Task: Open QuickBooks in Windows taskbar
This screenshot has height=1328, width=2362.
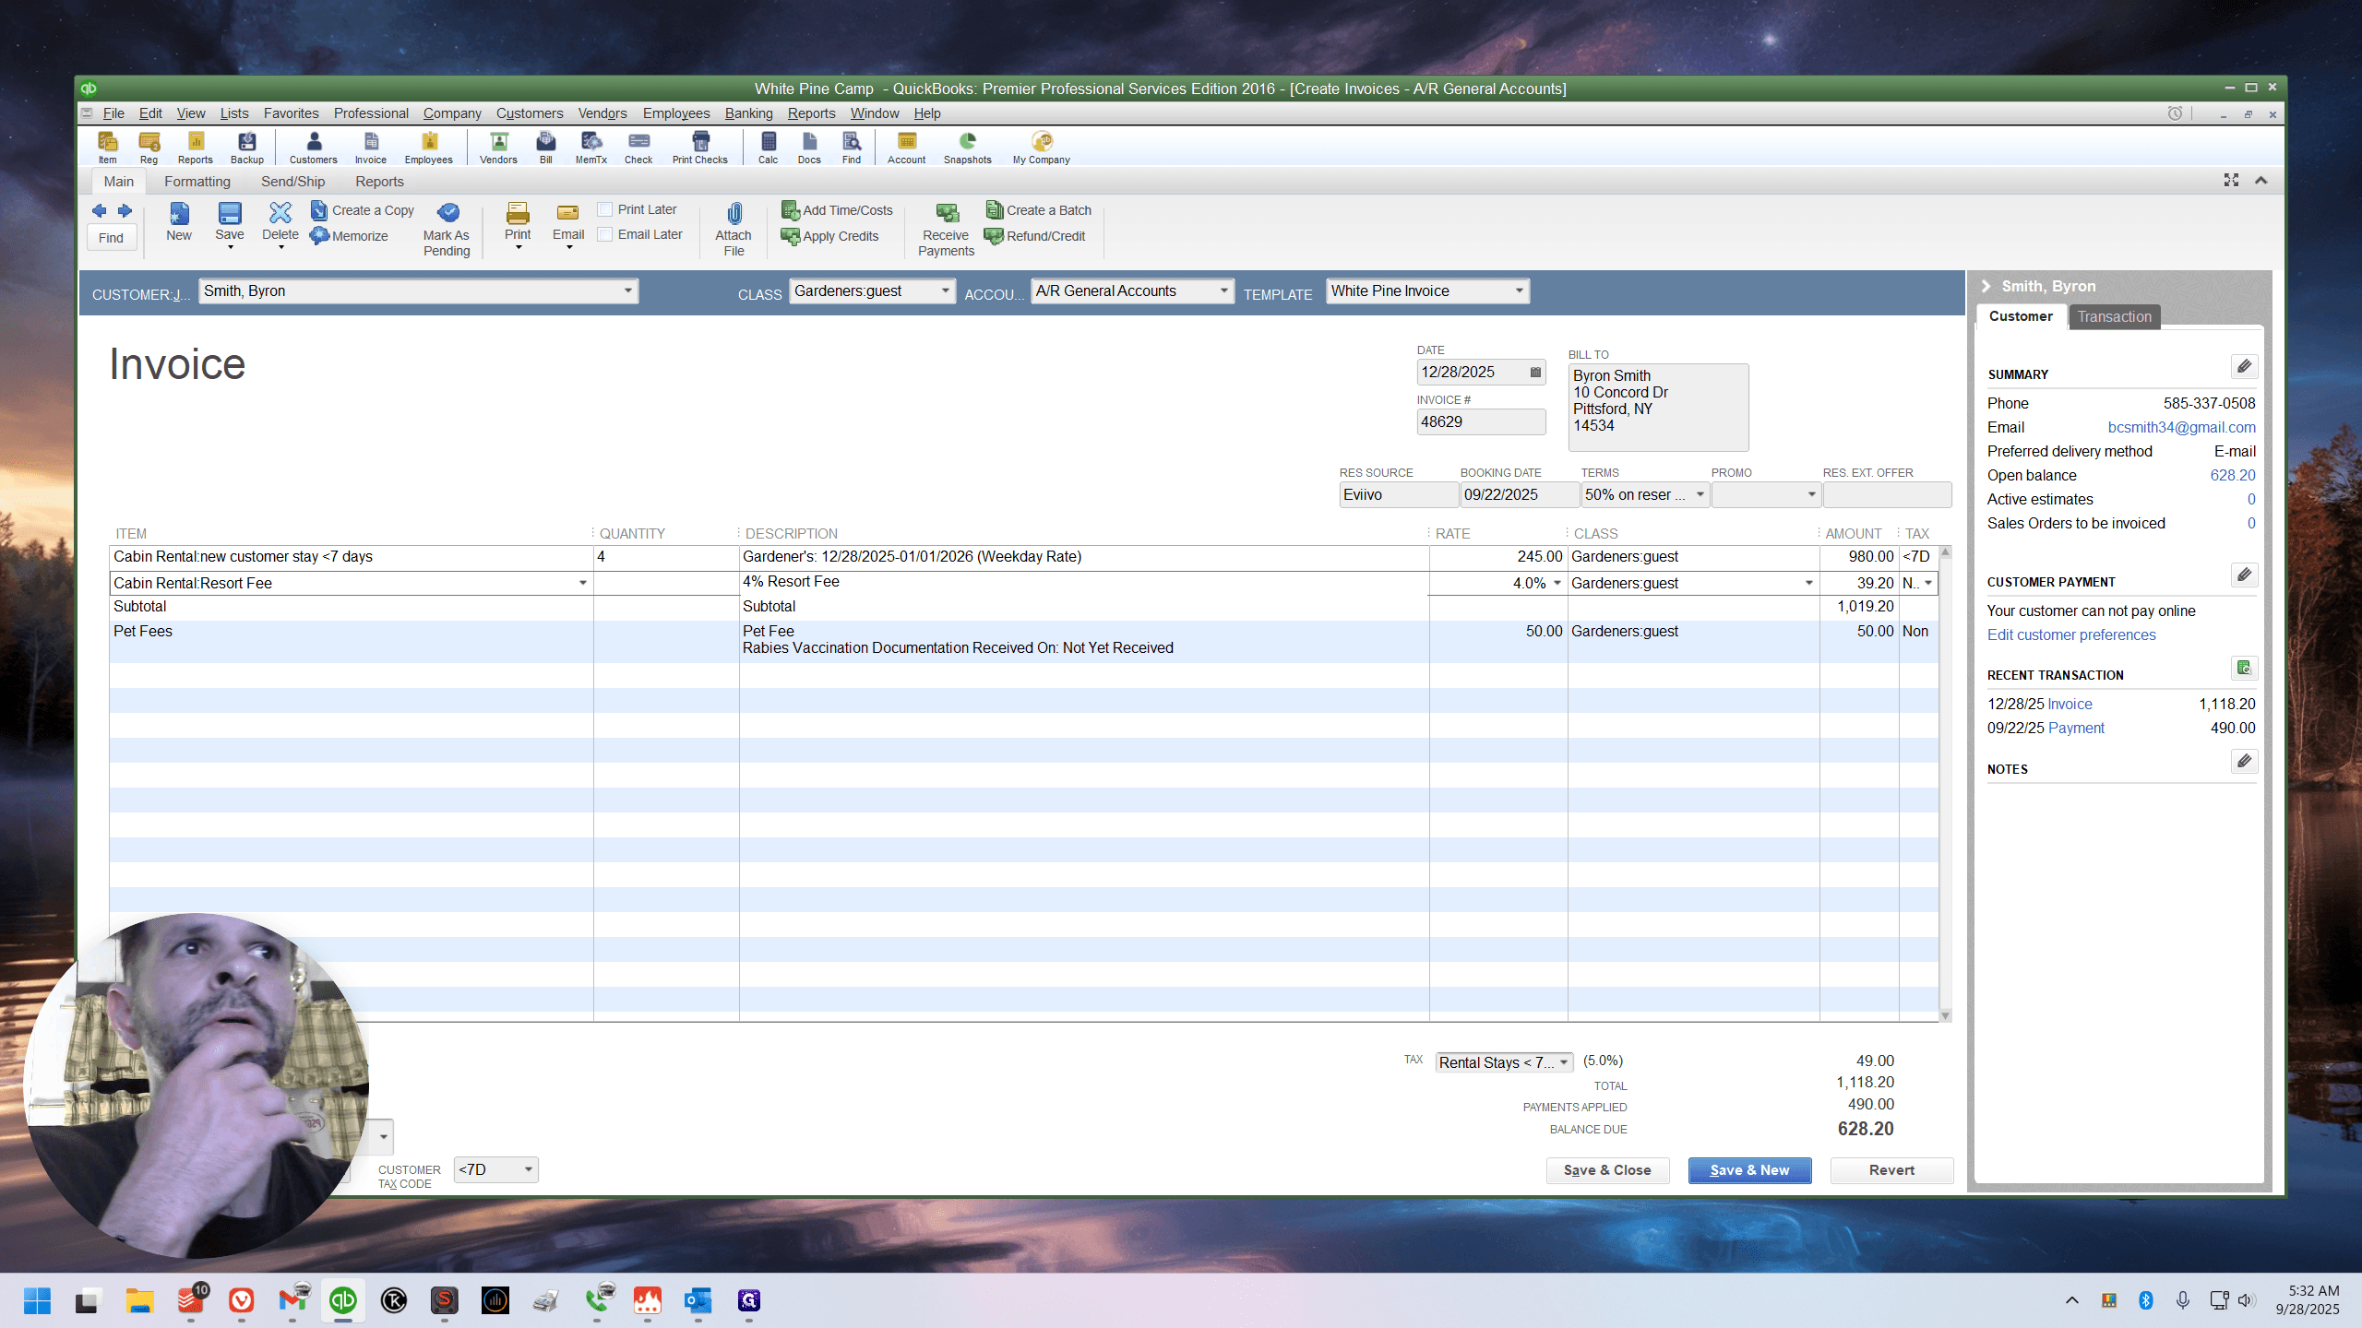Action: tap(343, 1300)
